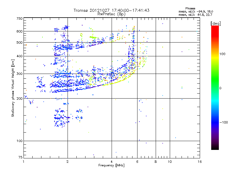Click the 'Frequency [MHz]' x-axis label

tap(111, 165)
